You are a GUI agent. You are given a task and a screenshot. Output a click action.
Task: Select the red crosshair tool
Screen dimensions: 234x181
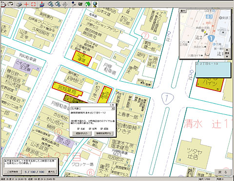26,4
